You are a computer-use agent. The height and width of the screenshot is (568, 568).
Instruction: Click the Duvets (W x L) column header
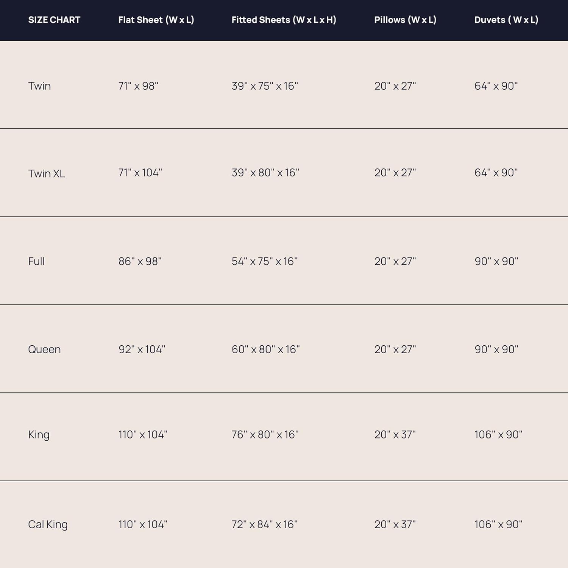pos(506,20)
